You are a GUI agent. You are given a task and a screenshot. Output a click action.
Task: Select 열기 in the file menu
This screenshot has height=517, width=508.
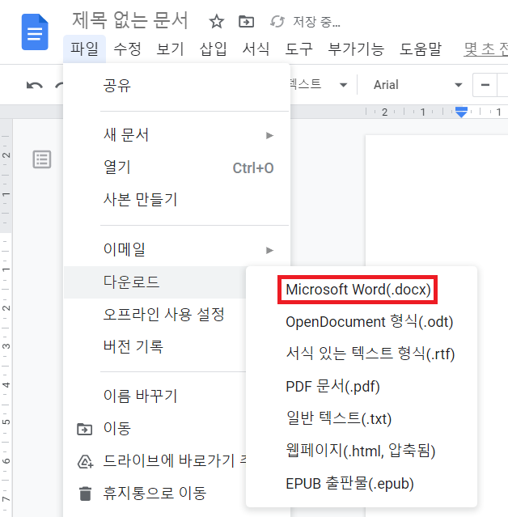(176, 167)
